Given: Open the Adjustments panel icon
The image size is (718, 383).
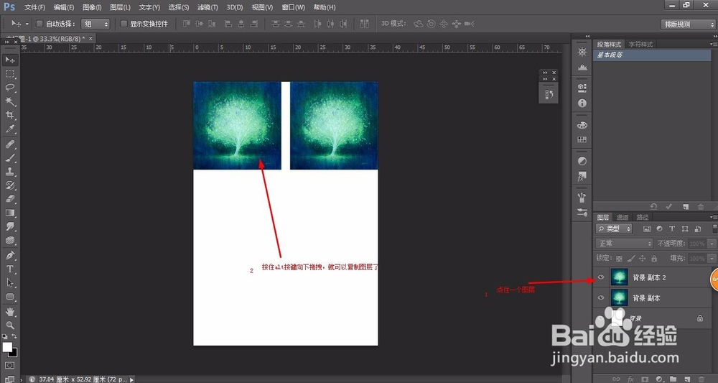Looking at the screenshot, I should 582,161.
